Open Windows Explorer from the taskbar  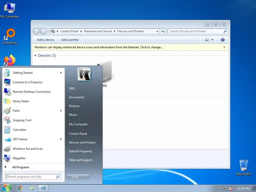click(x=32, y=188)
